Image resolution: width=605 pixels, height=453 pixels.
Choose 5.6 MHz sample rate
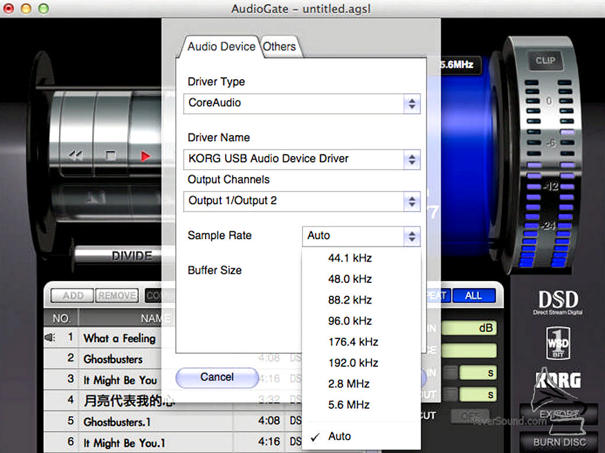[x=361, y=405]
